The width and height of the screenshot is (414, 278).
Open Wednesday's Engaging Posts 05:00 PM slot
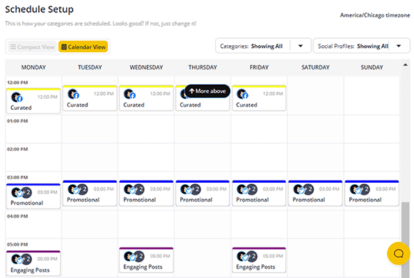[146, 261]
